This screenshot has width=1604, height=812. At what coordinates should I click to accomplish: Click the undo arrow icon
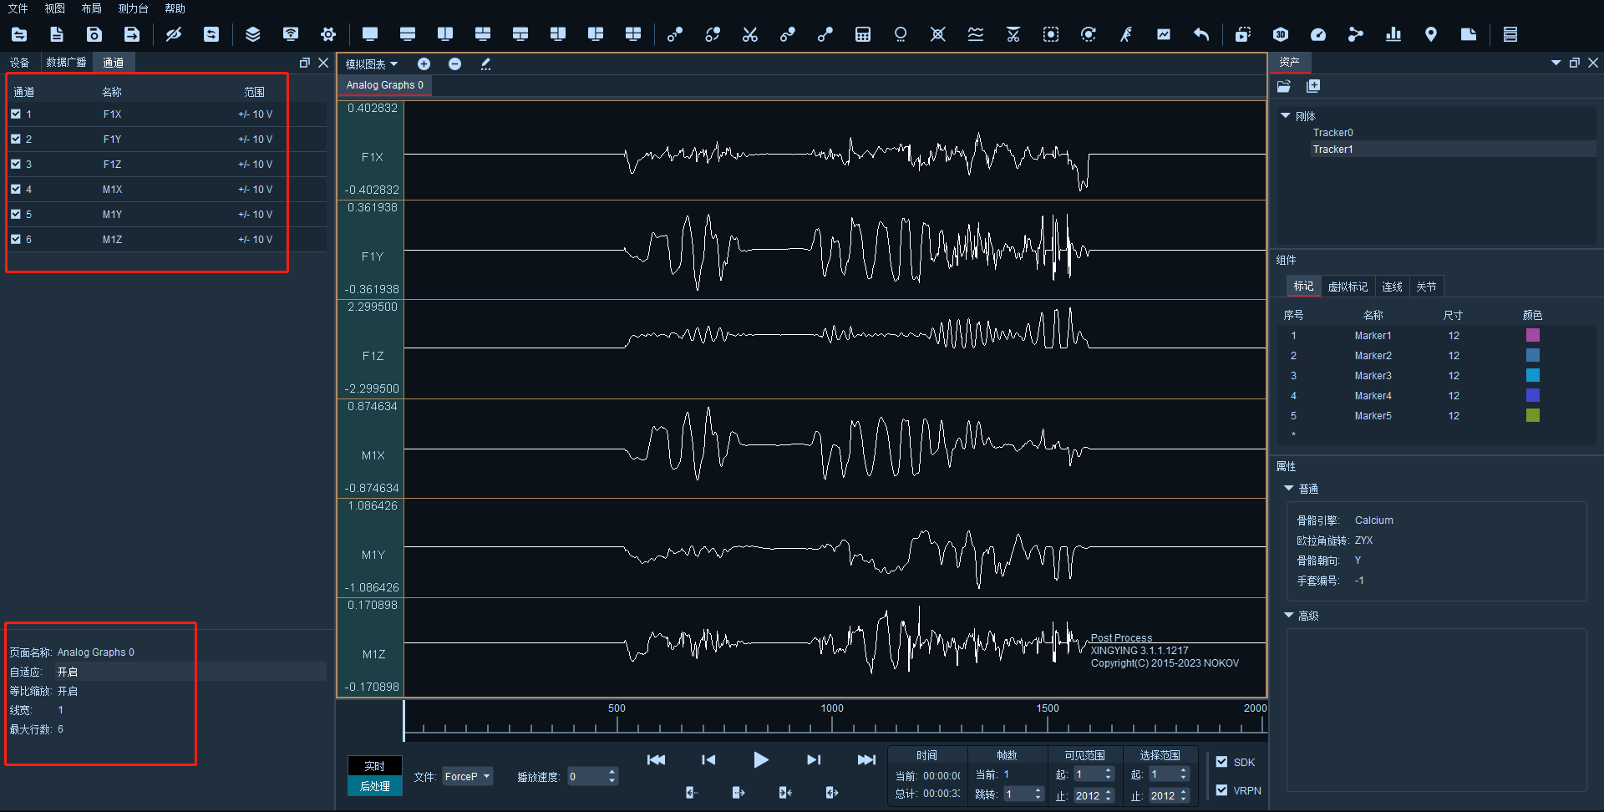[x=1201, y=34]
